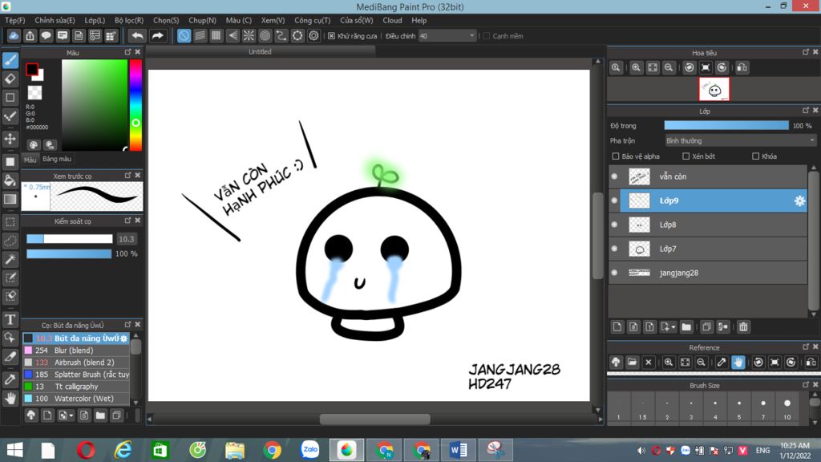Pick the Move tool

[x=10, y=139]
